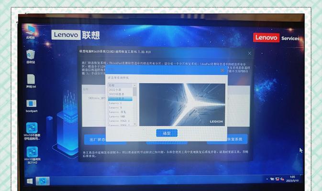Close the wallpaper selection dialog
322x191 pixels.
[x=222, y=71]
